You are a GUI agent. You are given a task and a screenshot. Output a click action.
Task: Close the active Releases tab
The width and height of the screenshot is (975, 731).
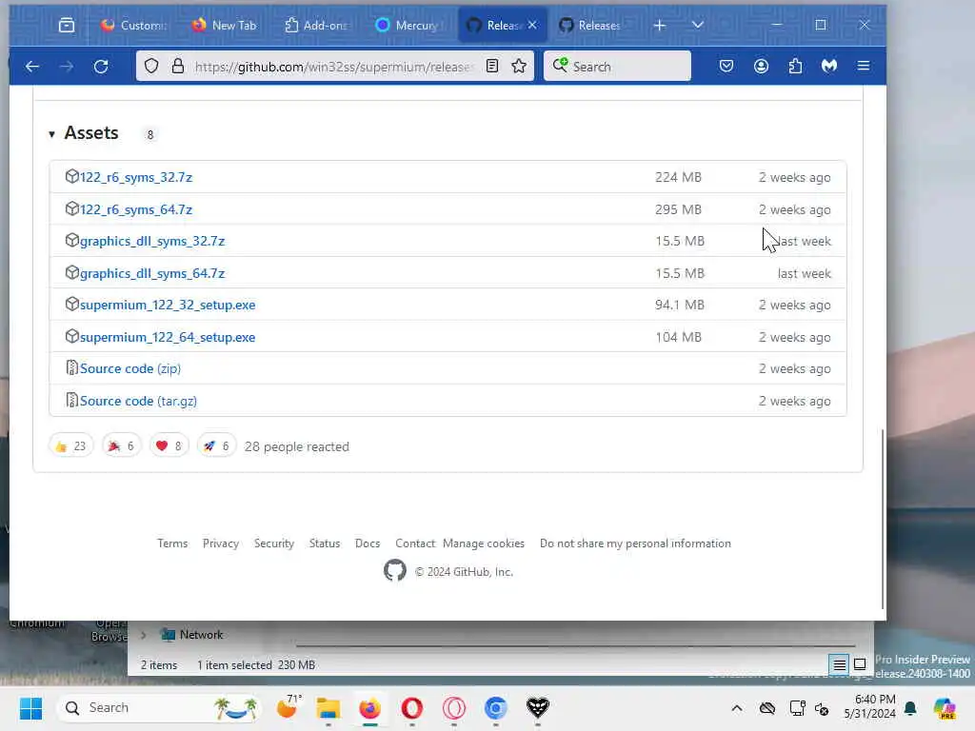(x=532, y=25)
